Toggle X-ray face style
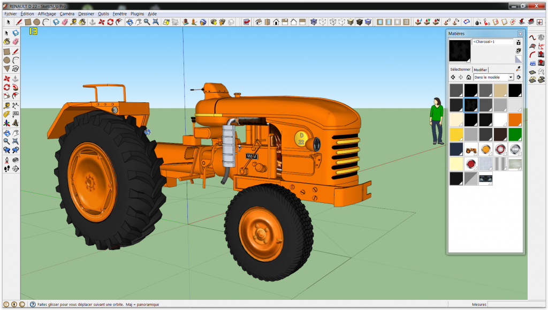Screen dimensions: 548x310 (x=314, y=22)
